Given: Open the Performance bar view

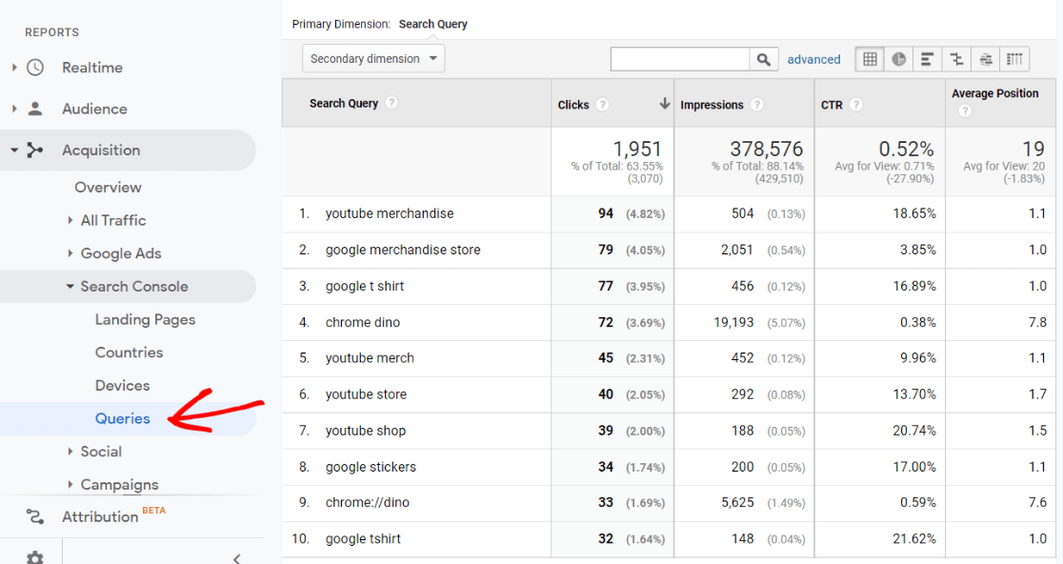Looking at the screenshot, I should tap(927, 58).
